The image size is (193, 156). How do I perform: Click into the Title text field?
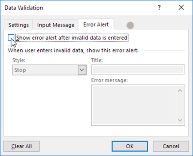point(138,69)
